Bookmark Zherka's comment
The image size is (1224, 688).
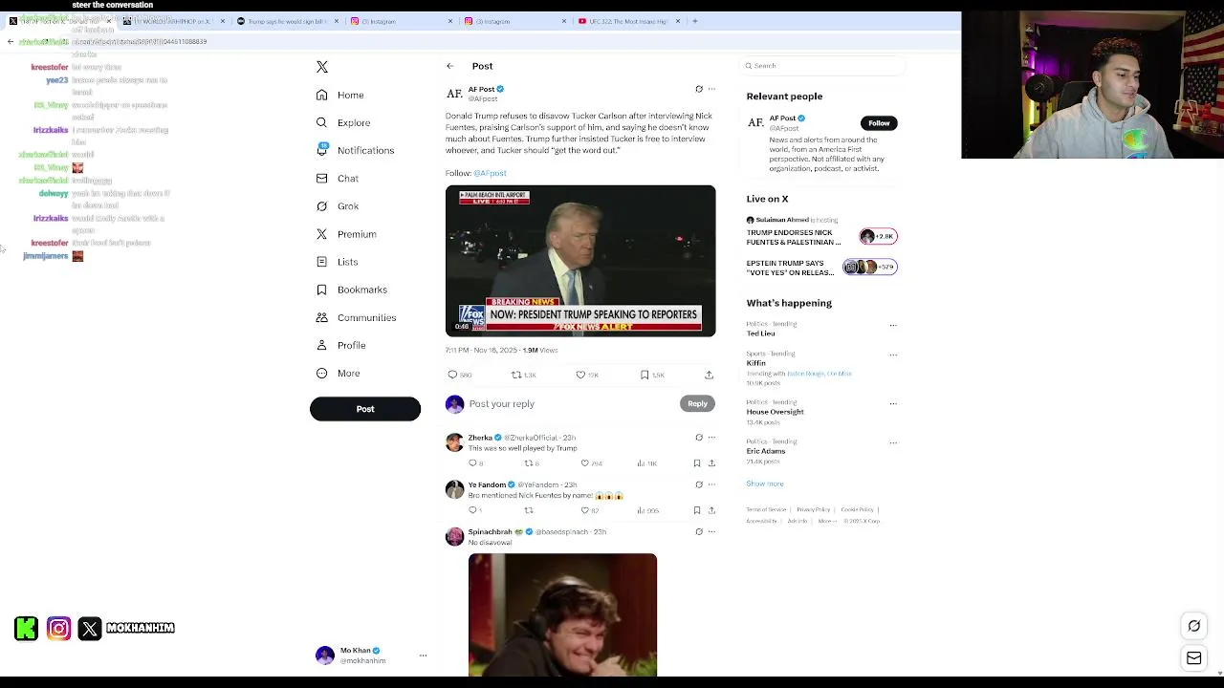(x=697, y=463)
